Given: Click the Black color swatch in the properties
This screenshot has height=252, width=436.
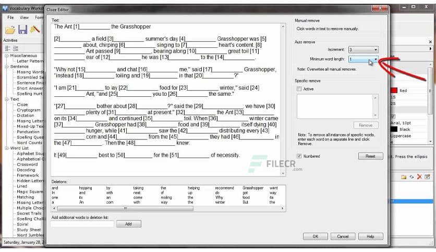Looking at the screenshot, I should [394, 129].
